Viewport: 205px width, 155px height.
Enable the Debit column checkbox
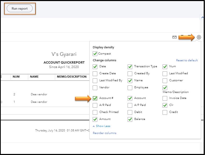pos(130,112)
